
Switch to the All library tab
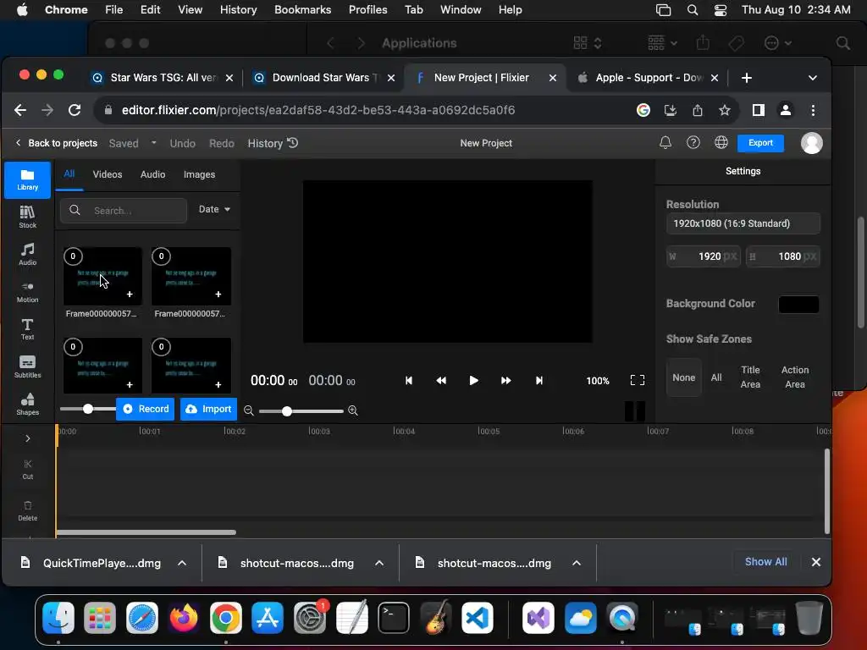coord(69,174)
